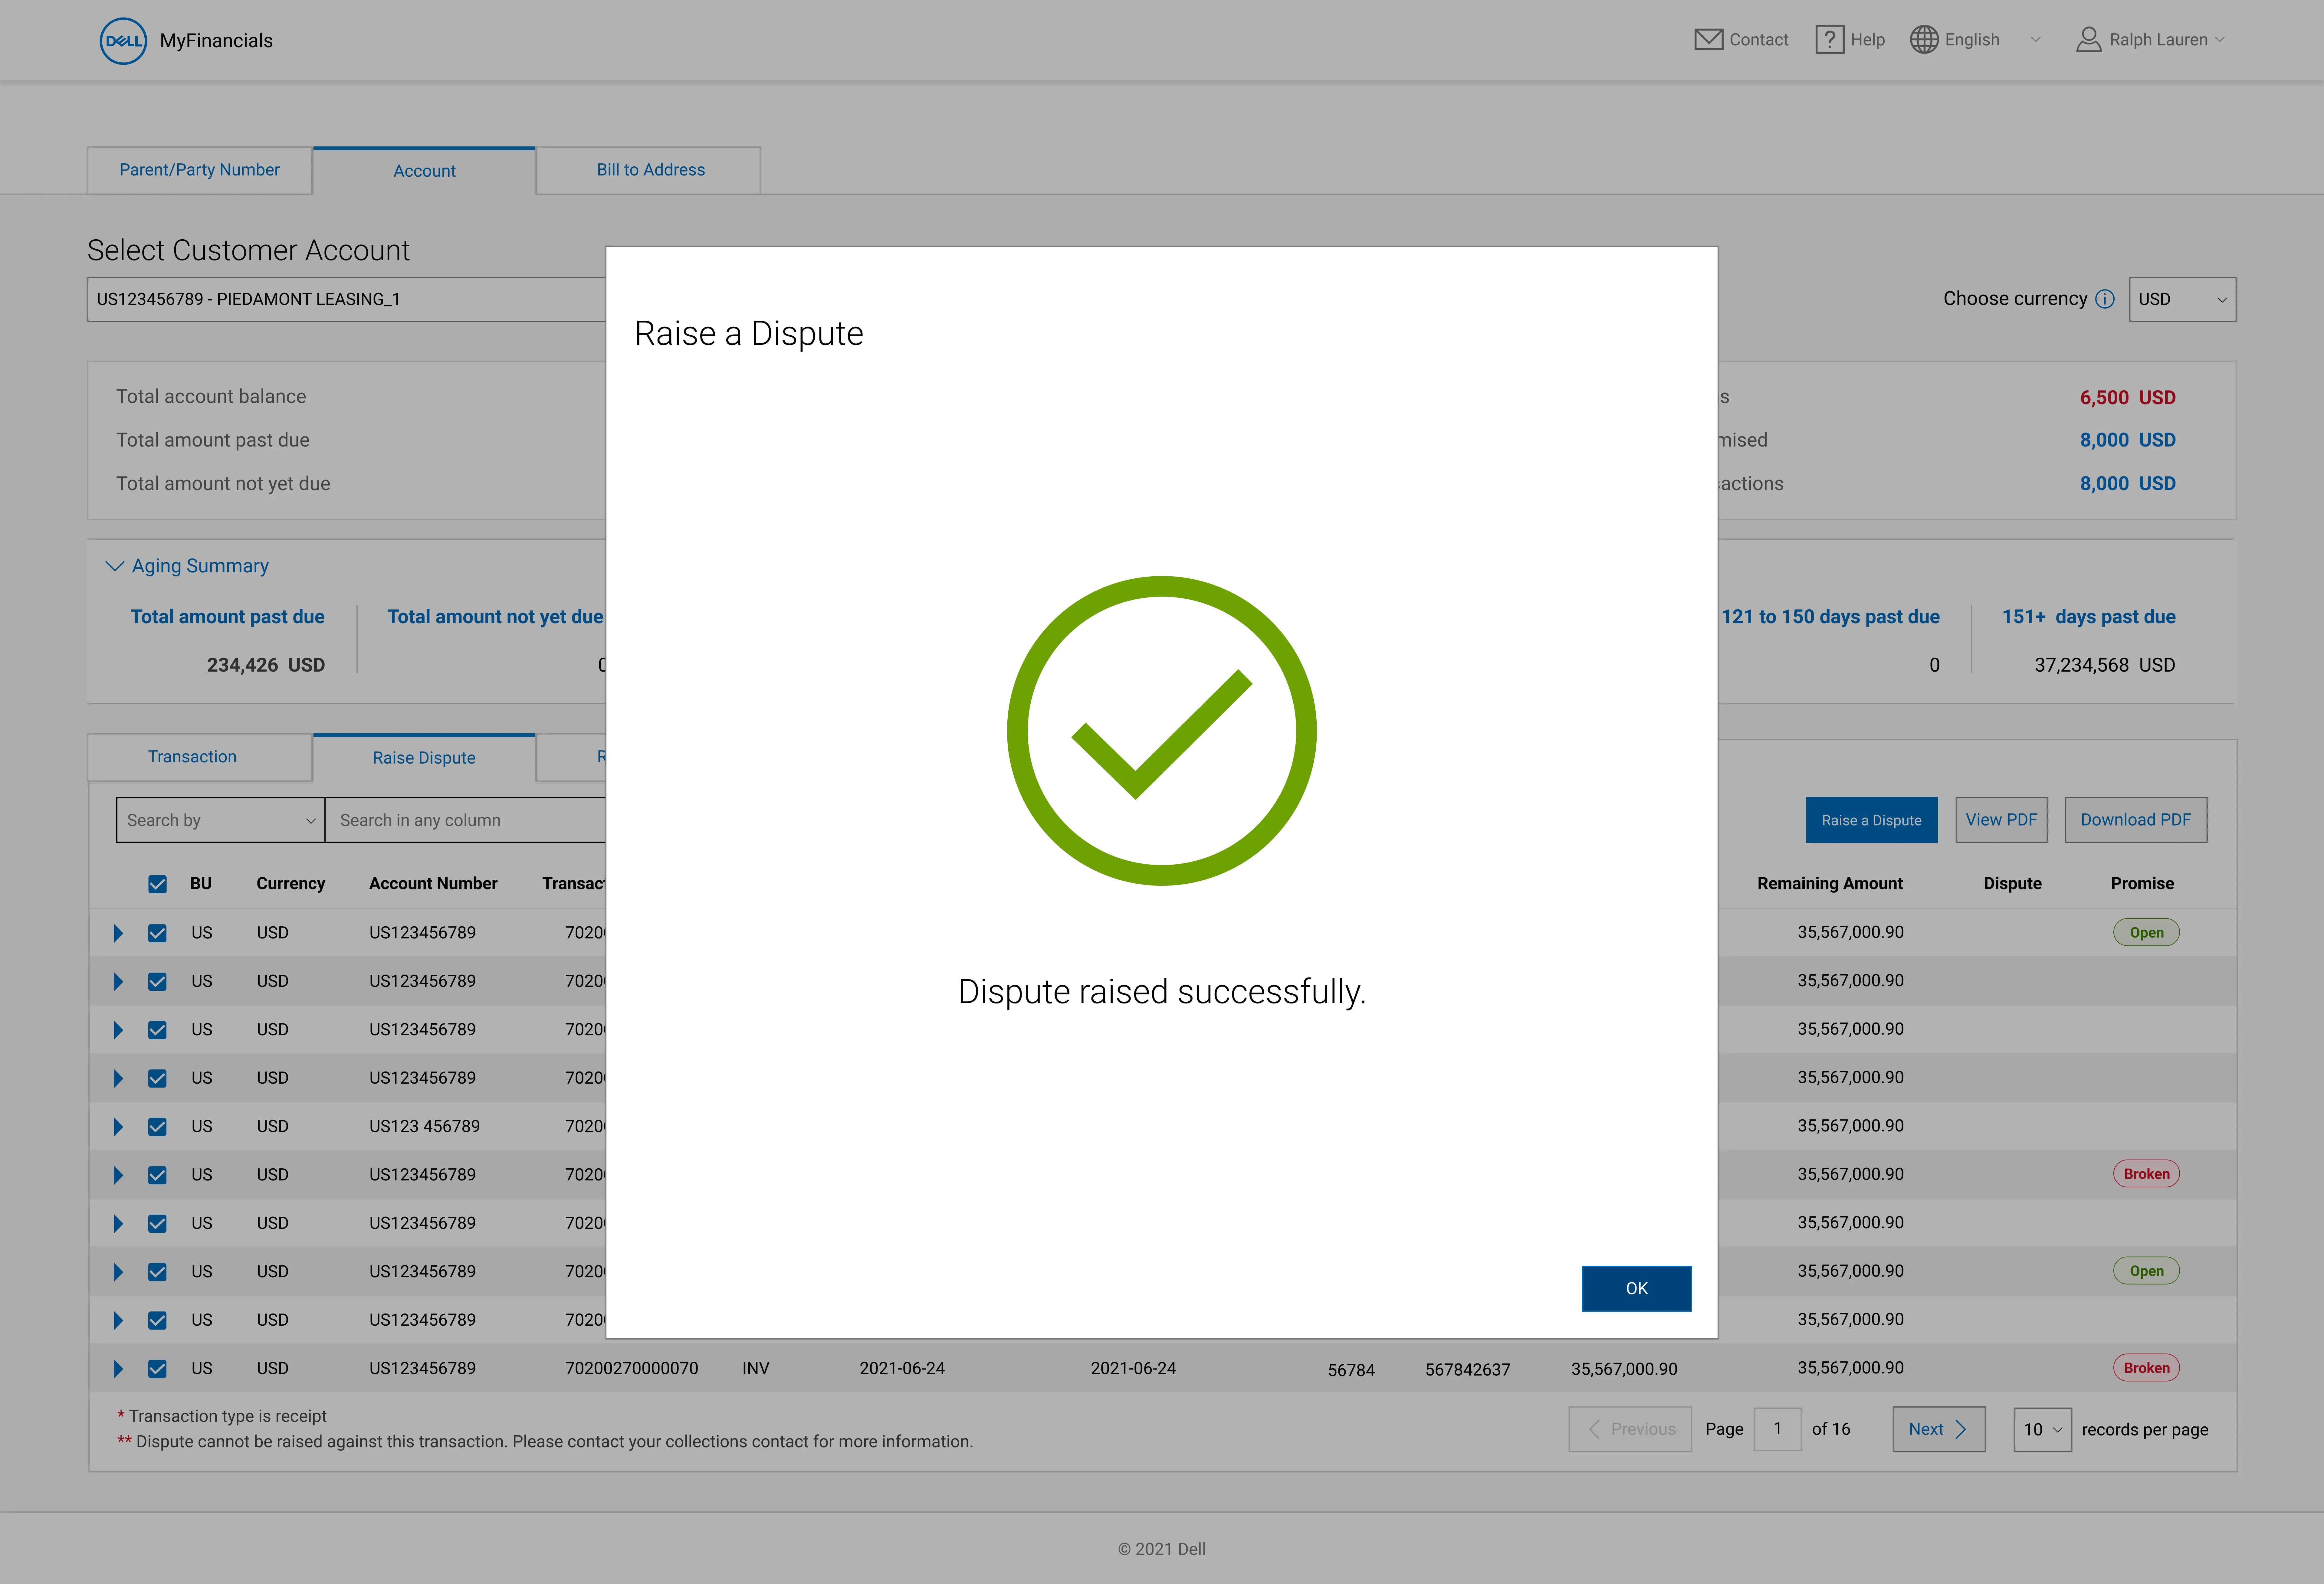Click MyFinancials title text
This screenshot has width=2324, height=1584.
click(x=216, y=41)
